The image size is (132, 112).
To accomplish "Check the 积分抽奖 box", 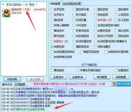I will [74, 15].
